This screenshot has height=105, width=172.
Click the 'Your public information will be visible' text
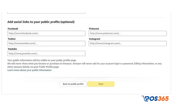pos(42,60)
